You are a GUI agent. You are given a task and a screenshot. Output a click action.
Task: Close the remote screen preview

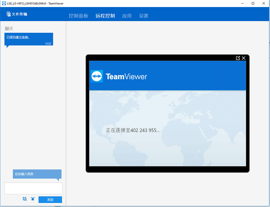[x=244, y=58]
